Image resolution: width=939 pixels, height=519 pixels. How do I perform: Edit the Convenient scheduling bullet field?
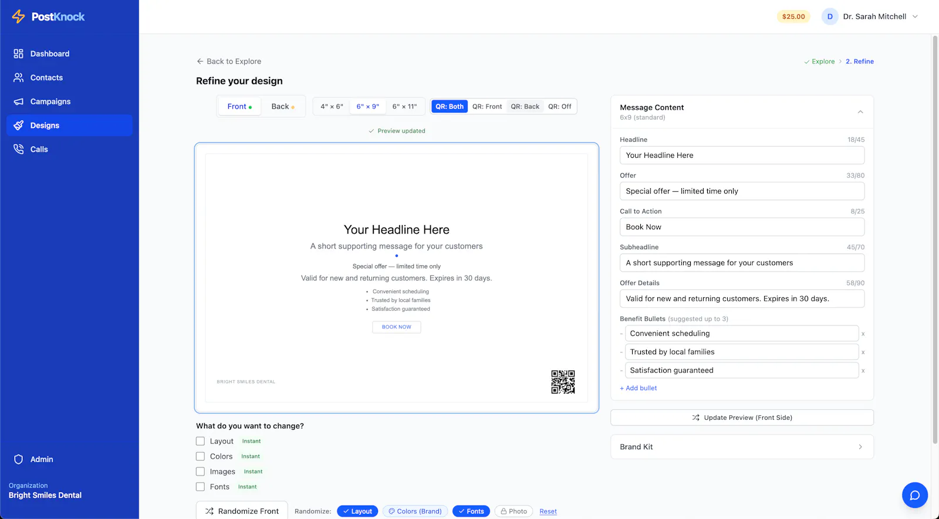(742, 334)
